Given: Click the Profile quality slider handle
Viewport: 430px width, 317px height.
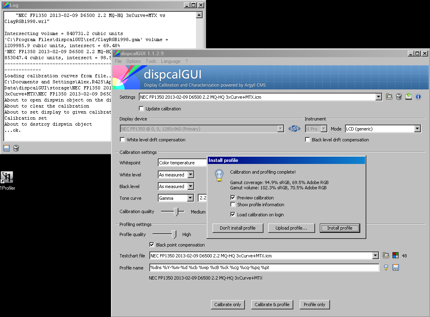Looking at the screenshot, I should [x=174, y=234].
